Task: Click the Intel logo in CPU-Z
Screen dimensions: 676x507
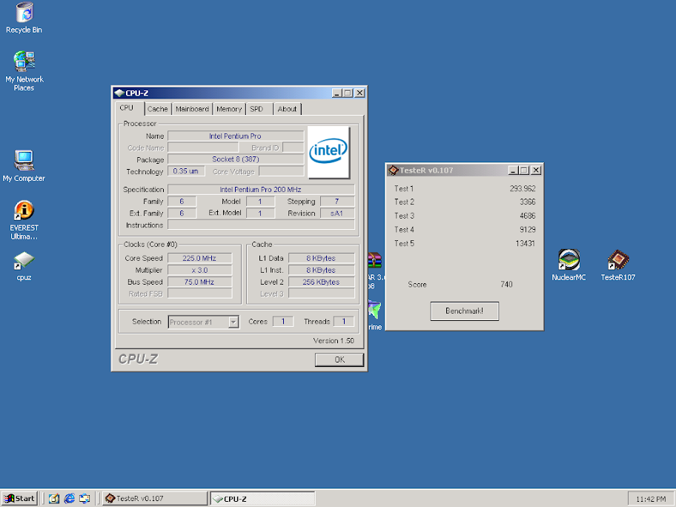Action: tap(328, 151)
